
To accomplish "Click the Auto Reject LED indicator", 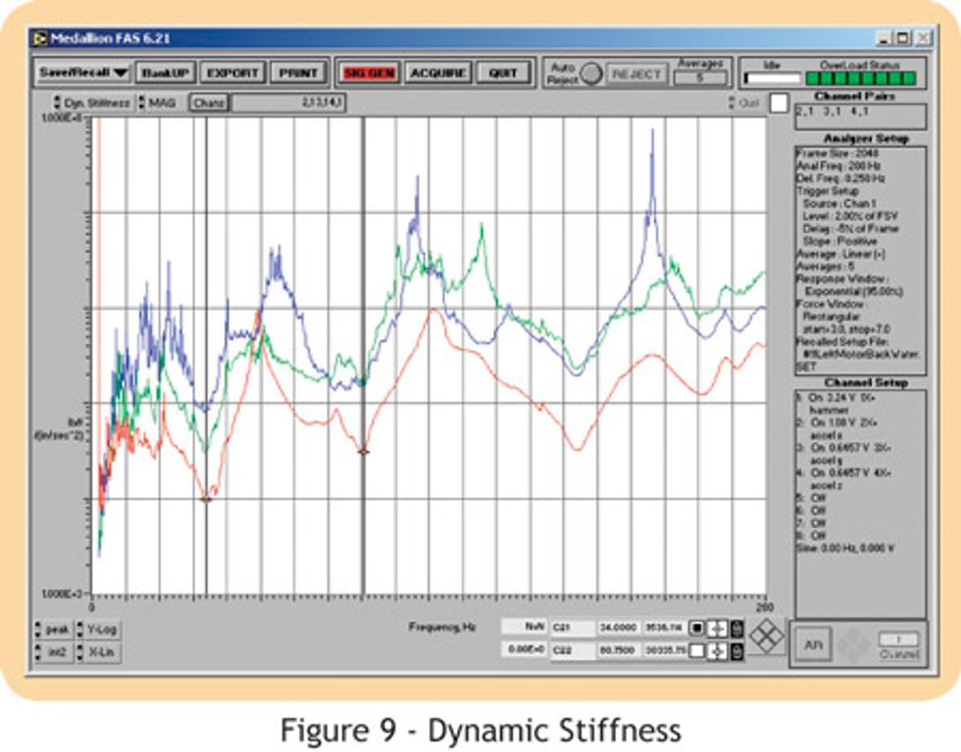I will (x=592, y=72).
